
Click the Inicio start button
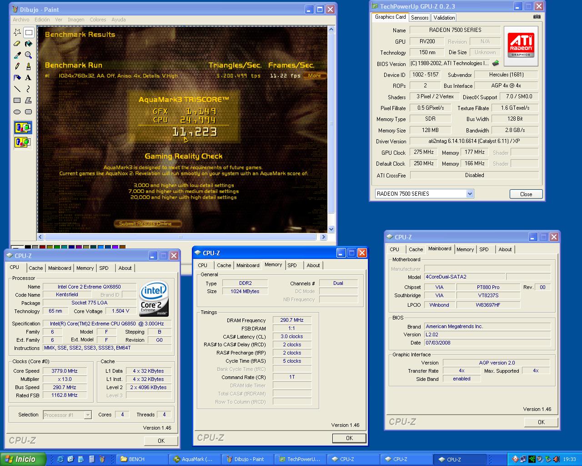pyautogui.click(x=23, y=459)
